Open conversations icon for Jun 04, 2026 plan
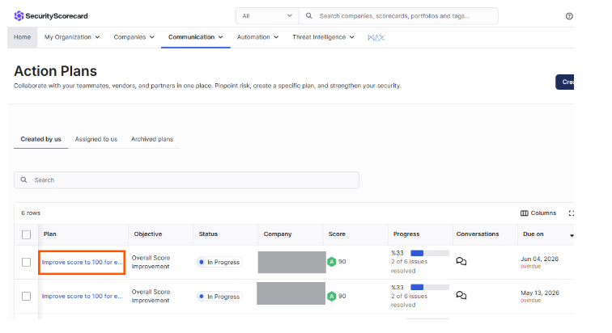Image resolution: width=612 pixels, height=333 pixels. (461, 261)
